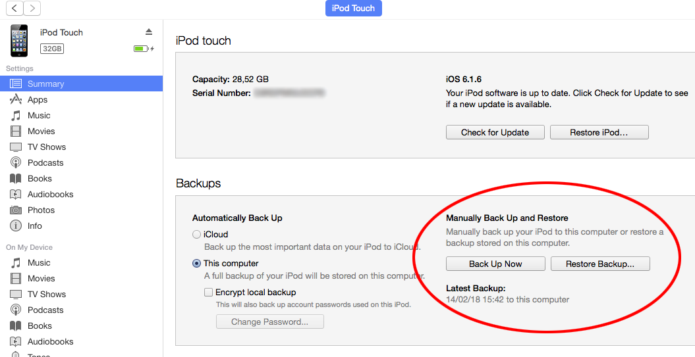The height and width of the screenshot is (357, 695).
Task: Enable Encrypt local backup checkbox
Action: [208, 292]
